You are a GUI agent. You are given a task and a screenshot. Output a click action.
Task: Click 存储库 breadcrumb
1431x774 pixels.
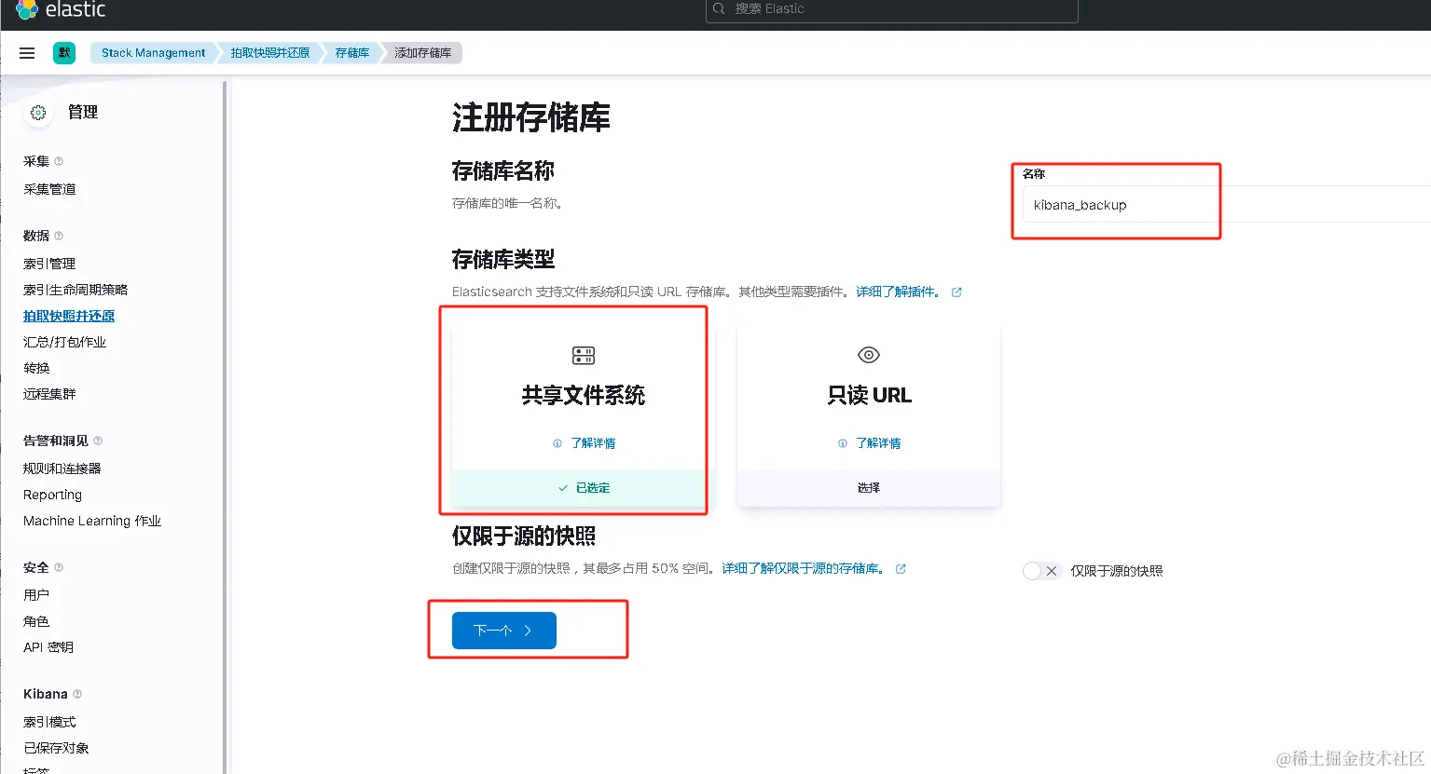click(352, 53)
